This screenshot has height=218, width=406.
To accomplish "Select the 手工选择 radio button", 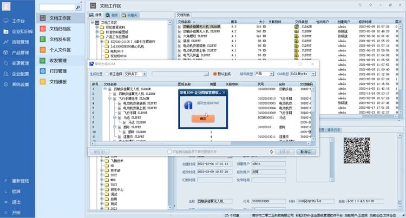I will tap(107, 74).
